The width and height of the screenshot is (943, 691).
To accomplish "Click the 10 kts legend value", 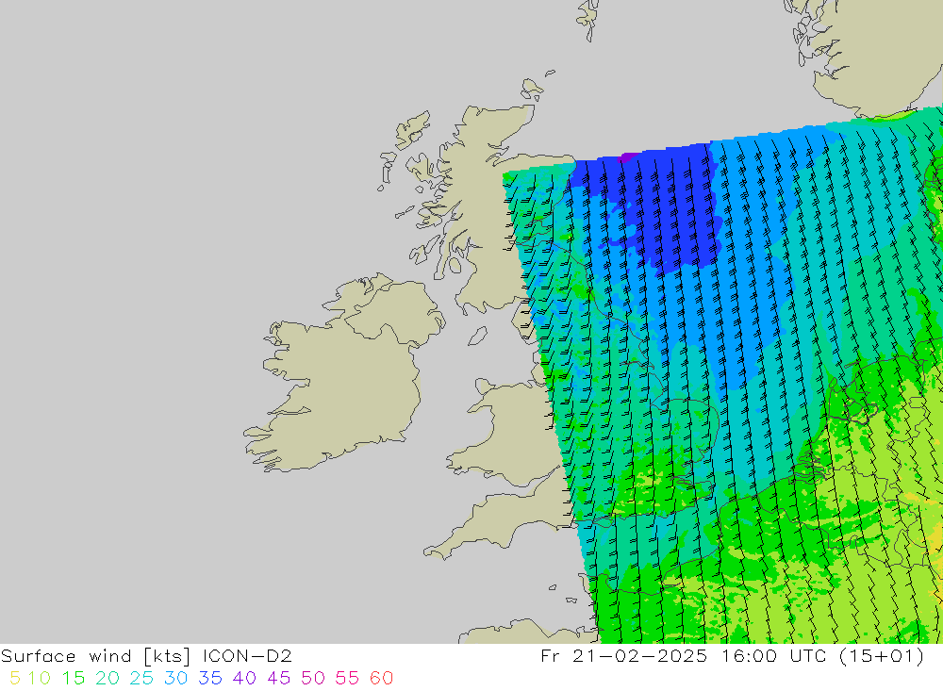I will pos(39,678).
